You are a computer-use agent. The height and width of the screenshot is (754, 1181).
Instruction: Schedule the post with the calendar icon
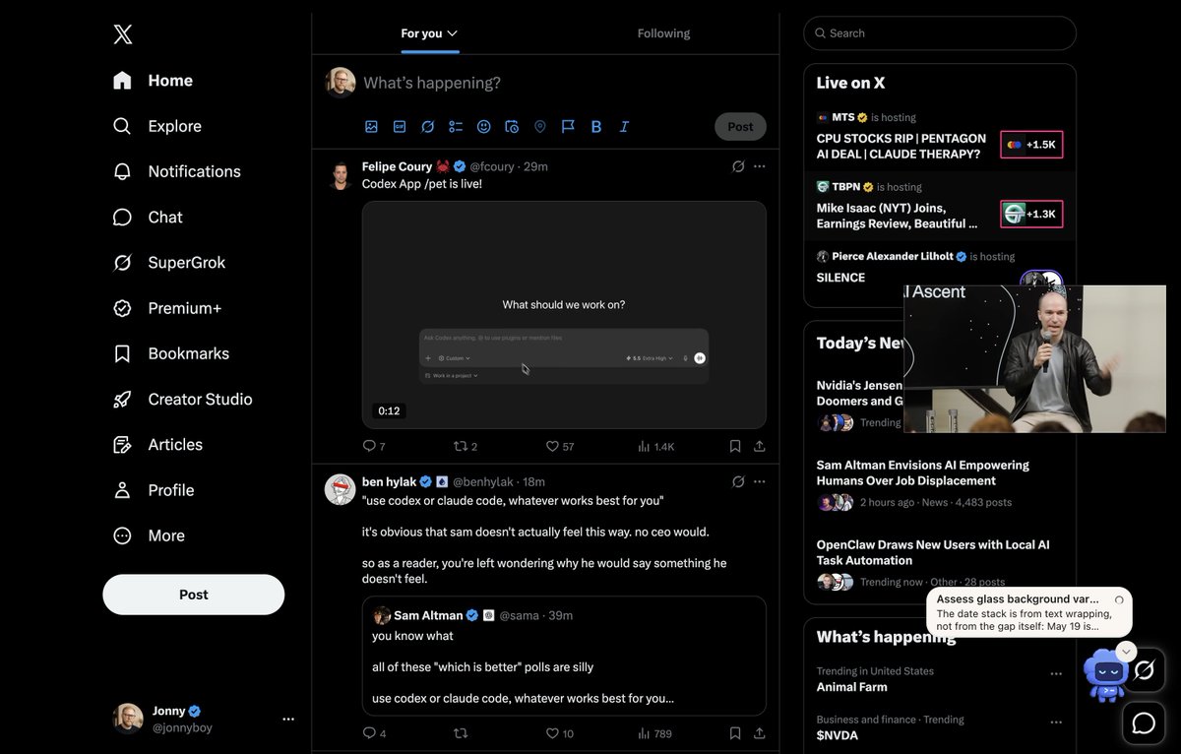(x=512, y=126)
